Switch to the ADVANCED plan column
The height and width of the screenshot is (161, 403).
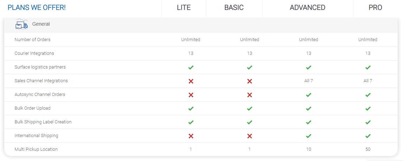coord(307,8)
